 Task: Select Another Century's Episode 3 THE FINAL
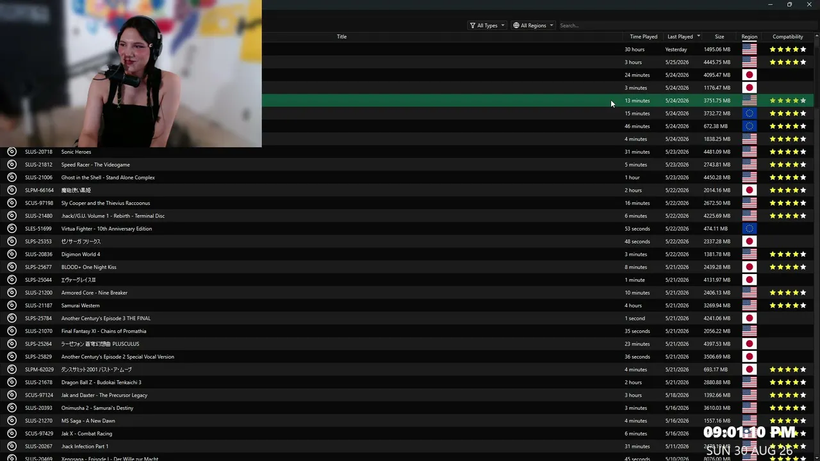point(106,318)
